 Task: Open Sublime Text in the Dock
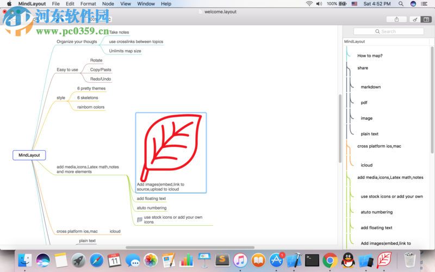[222, 261]
